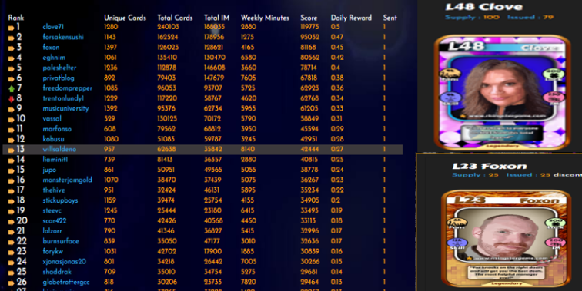Click the orange rank arrow for rank 2
This screenshot has height=291, width=582.
pos(11,38)
